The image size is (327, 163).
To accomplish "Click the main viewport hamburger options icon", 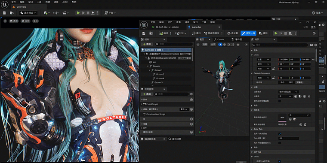I will click(x=5, y=21).
